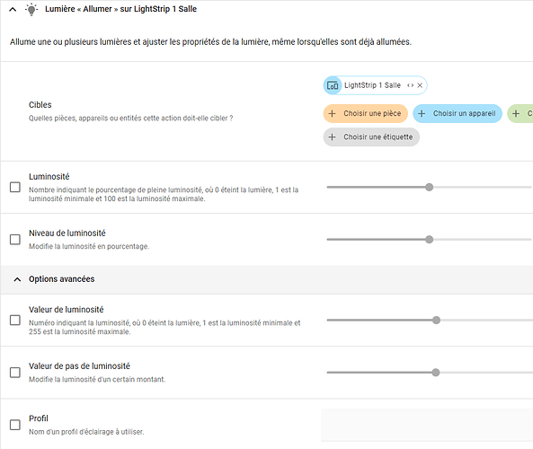Check the Valeur de luminosité option
The image size is (533, 449).
pyautogui.click(x=15, y=320)
